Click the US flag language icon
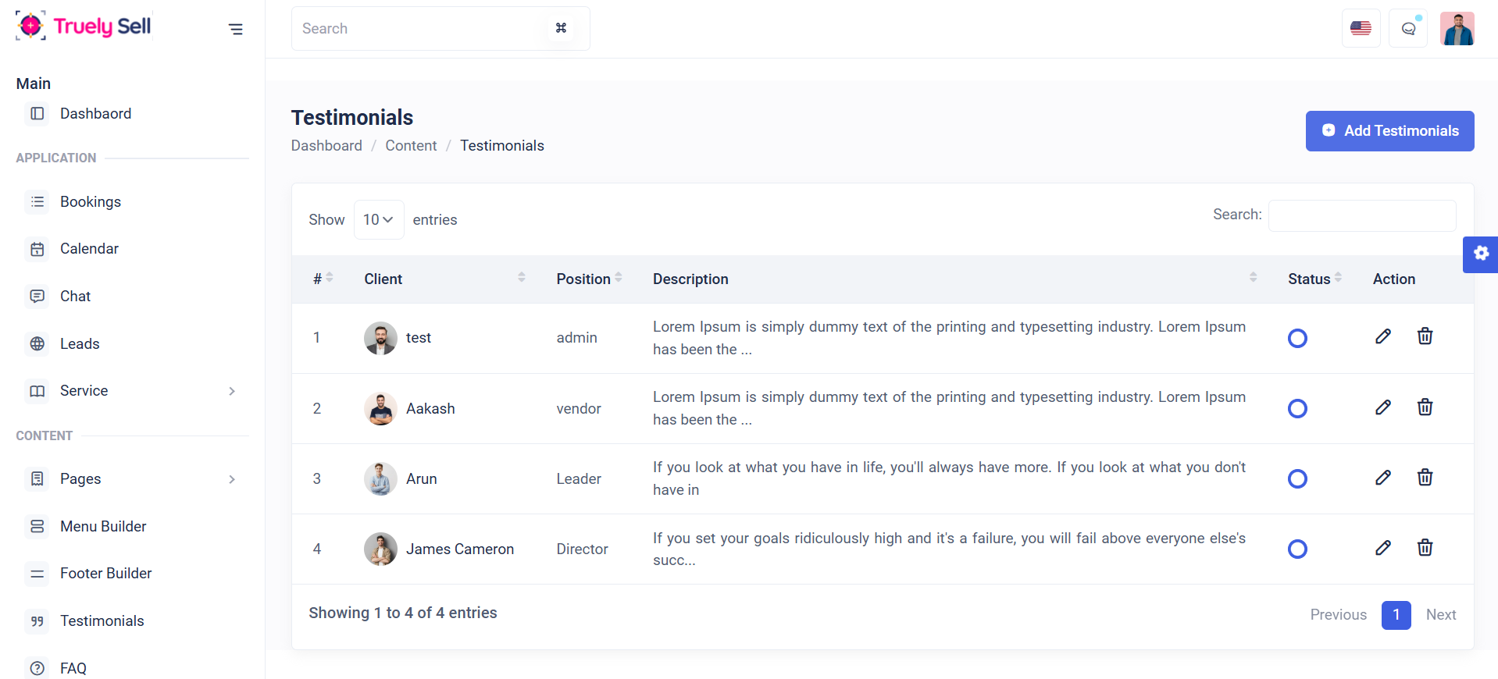 [1361, 29]
